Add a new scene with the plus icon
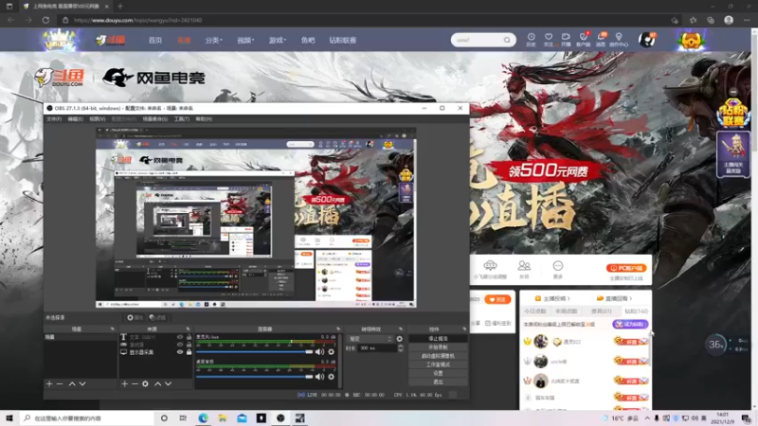This screenshot has width=758, height=426. [49, 384]
